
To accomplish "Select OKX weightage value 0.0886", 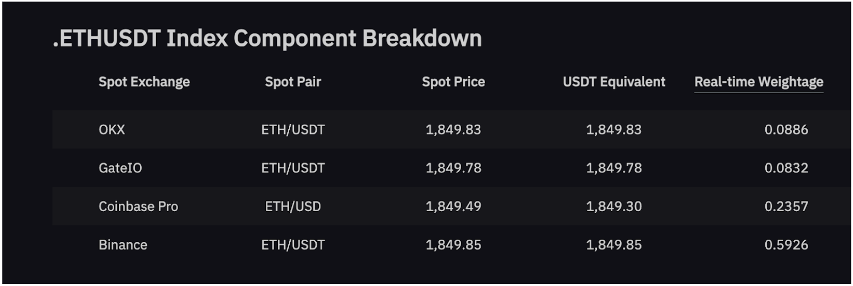I will (786, 130).
